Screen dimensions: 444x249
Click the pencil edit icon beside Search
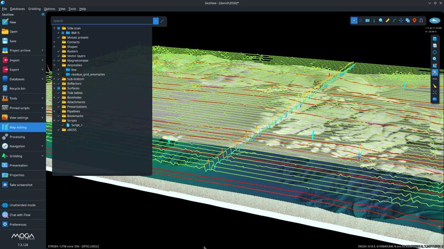coord(162,21)
